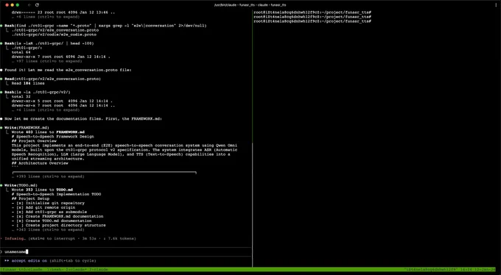The height and width of the screenshot is (275, 501).
Task: Click the back arrow in the title bar
Action: [29, 5]
